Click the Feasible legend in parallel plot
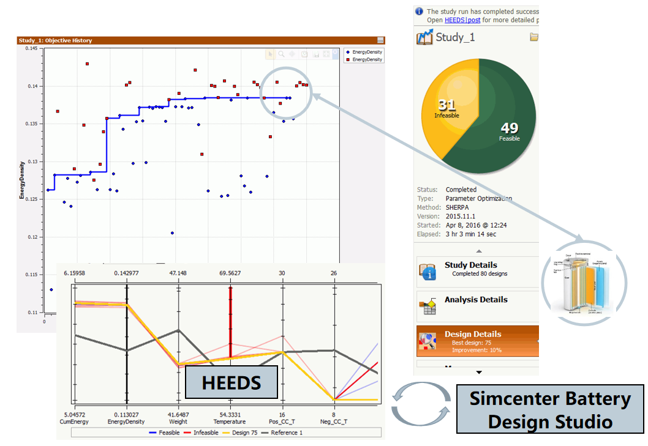This screenshot has height=446, width=648. [x=164, y=433]
